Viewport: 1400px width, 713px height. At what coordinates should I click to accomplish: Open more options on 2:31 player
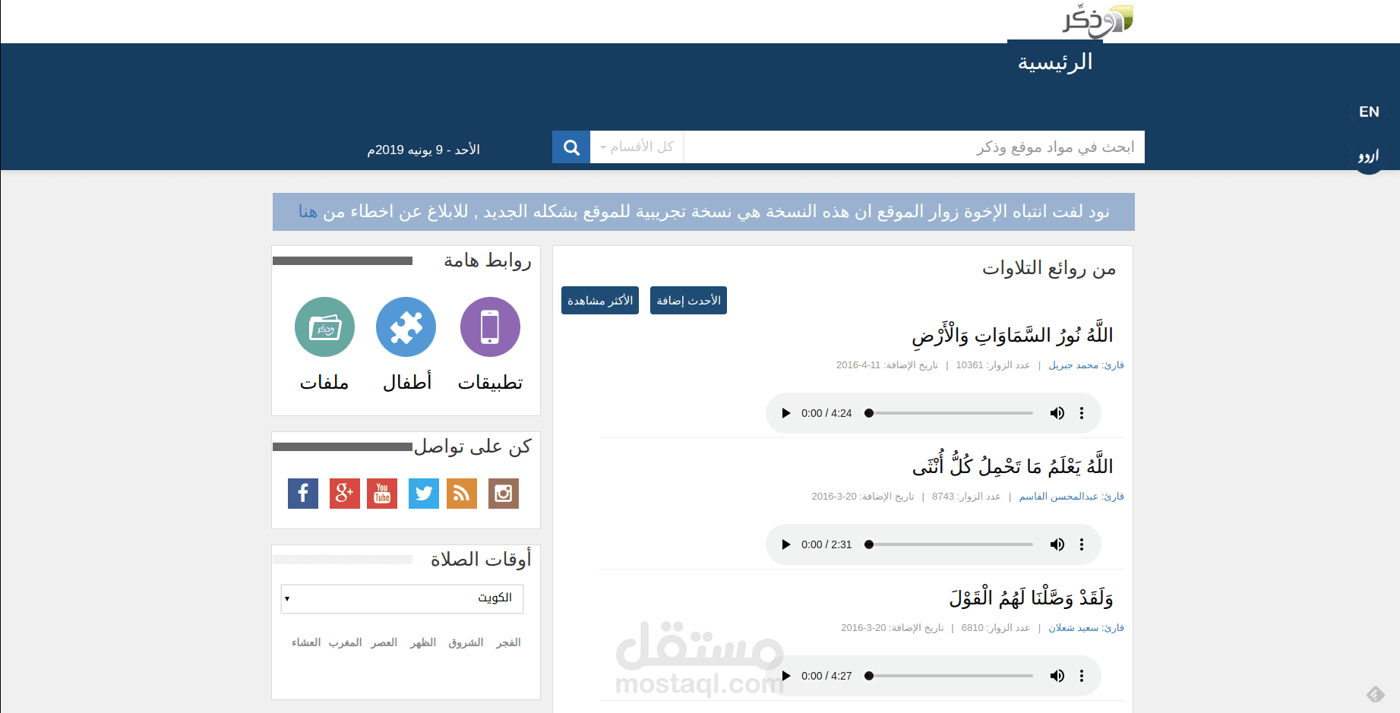pyautogui.click(x=1082, y=544)
